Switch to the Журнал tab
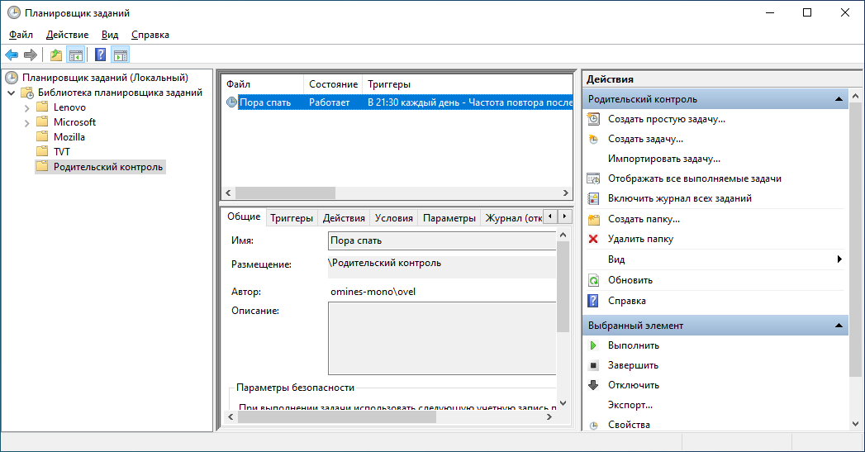Screen dimensions: 865x452 pyautogui.click(x=512, y=218)
